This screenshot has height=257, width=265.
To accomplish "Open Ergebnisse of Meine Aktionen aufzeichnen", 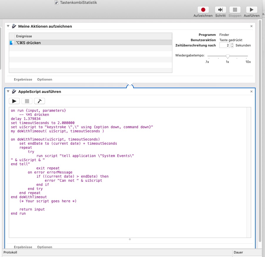I will click(x=23, y=79).
